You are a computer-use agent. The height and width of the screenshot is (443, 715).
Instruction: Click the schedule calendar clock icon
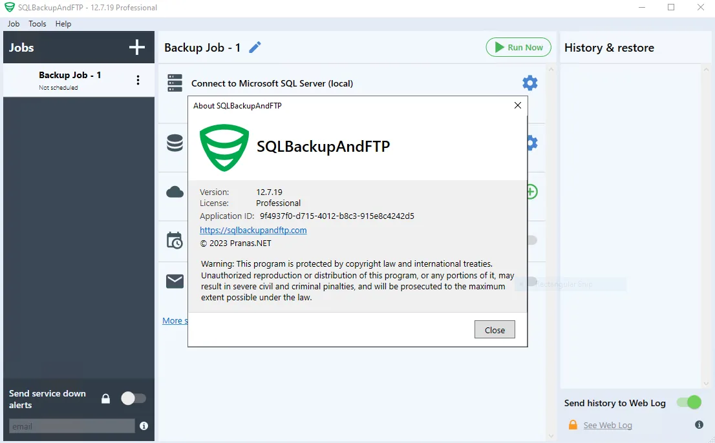click(175, 240)
